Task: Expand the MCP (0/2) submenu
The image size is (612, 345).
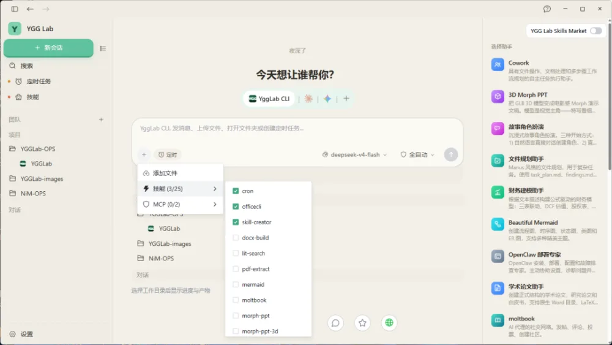Action: click(180, 204)
